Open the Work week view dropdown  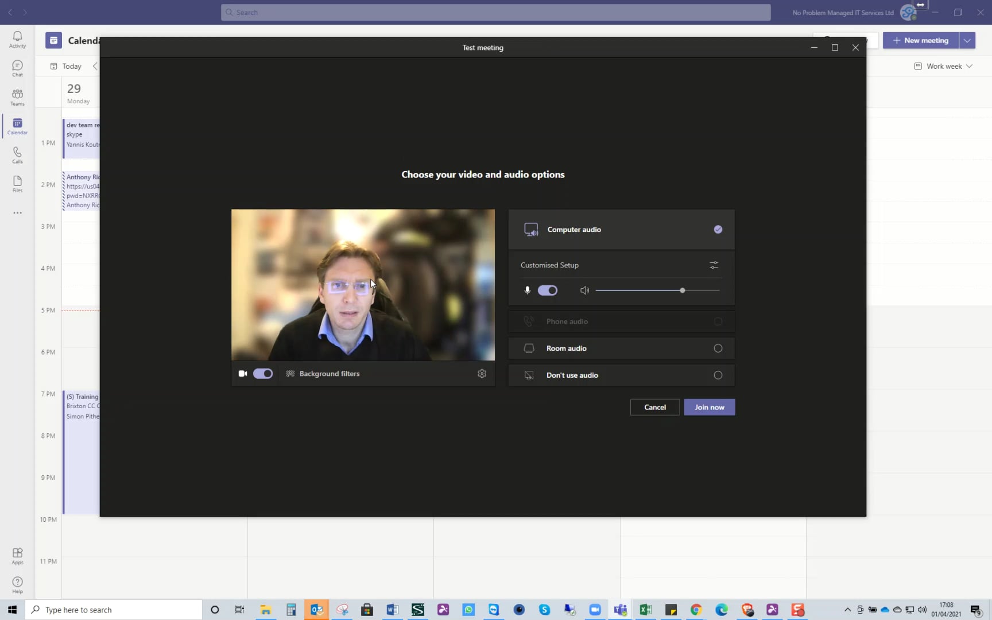pyautogui.click(x=942, y=66)
